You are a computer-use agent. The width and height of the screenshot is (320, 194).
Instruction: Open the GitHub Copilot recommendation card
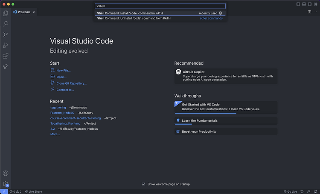click(x=226, y=76)
